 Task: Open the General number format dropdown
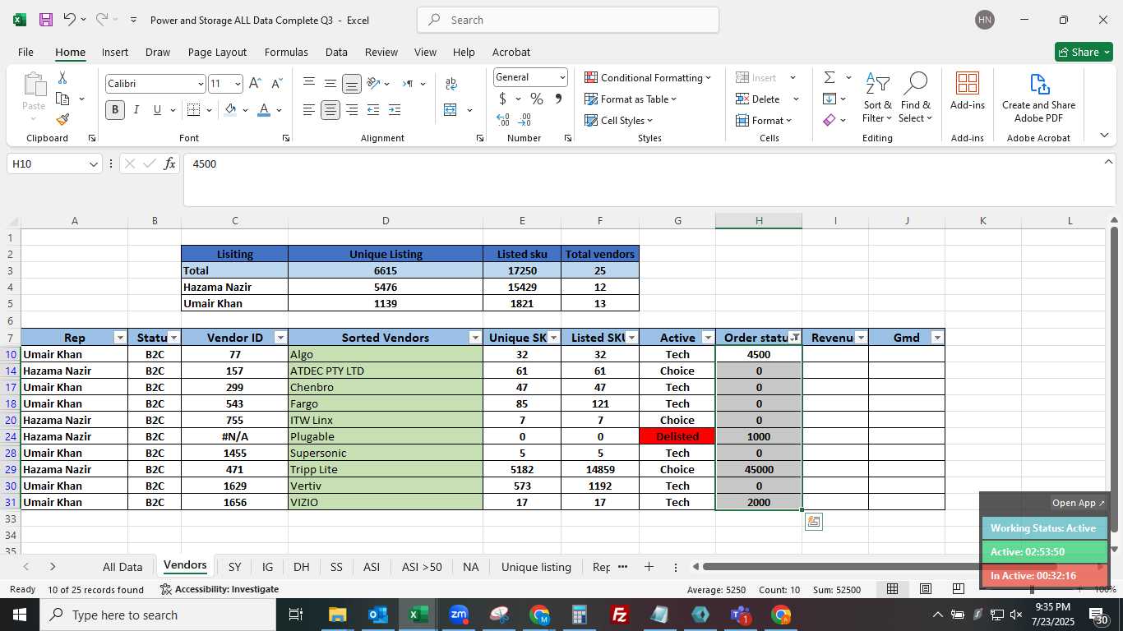click(562, 77)
